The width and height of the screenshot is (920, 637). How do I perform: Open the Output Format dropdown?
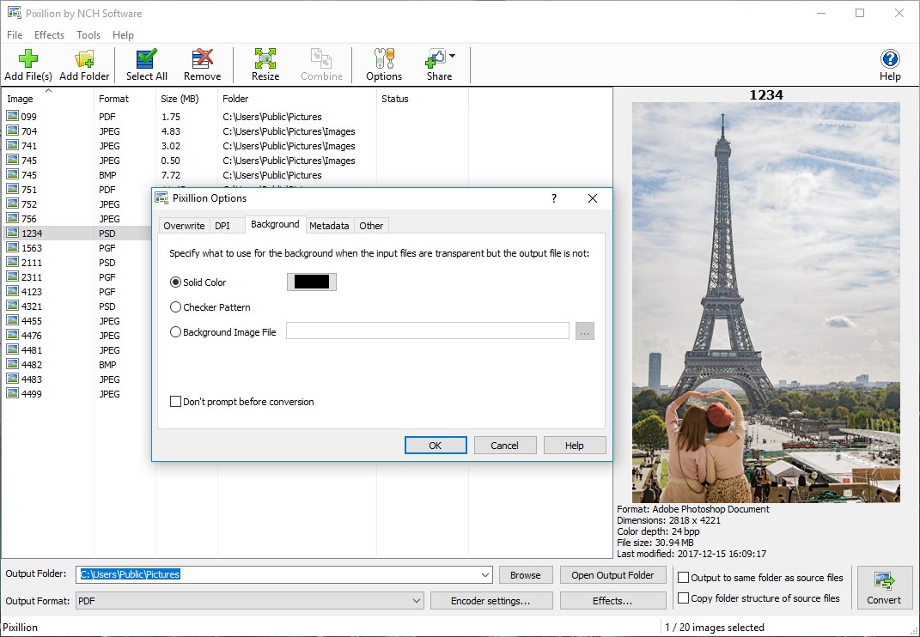(x=418, y=601)
